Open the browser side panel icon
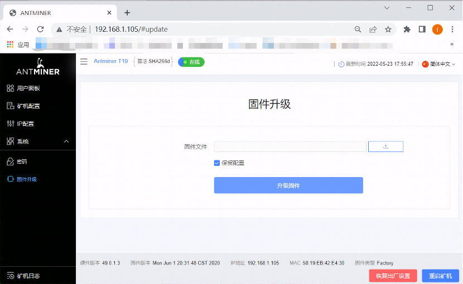The image size is (463, 284). pos(422,29)
